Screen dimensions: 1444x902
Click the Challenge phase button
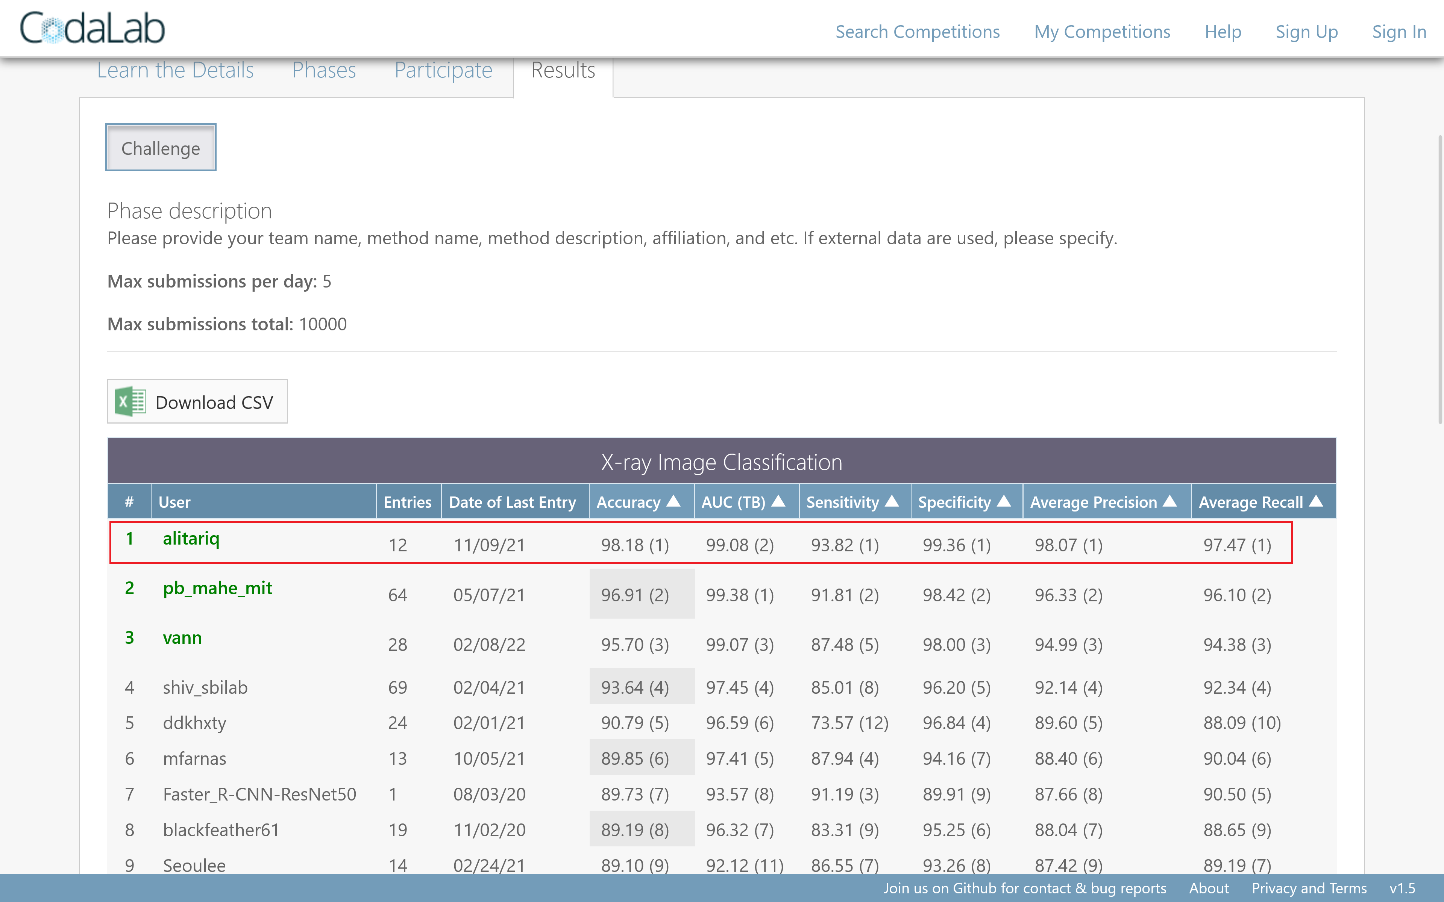coord(161,148)
